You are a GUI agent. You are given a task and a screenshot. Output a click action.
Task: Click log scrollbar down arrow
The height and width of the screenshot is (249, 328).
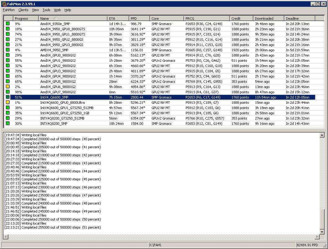coord(322,232)
